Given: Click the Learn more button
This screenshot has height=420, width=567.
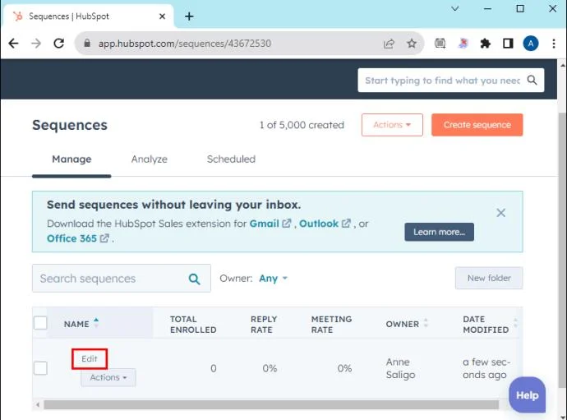Looking at the screenshot, I should tap(439, 232).
